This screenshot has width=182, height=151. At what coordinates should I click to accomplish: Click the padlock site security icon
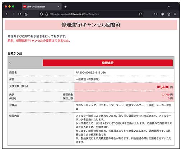pyautogui.click(x=47, y=14)
